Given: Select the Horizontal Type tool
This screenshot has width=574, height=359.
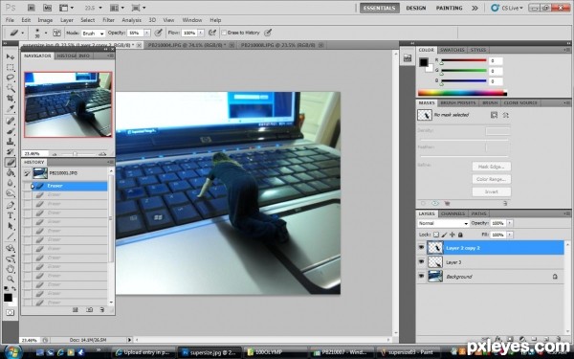Looking at the screenshot, I should coord(11,215).
